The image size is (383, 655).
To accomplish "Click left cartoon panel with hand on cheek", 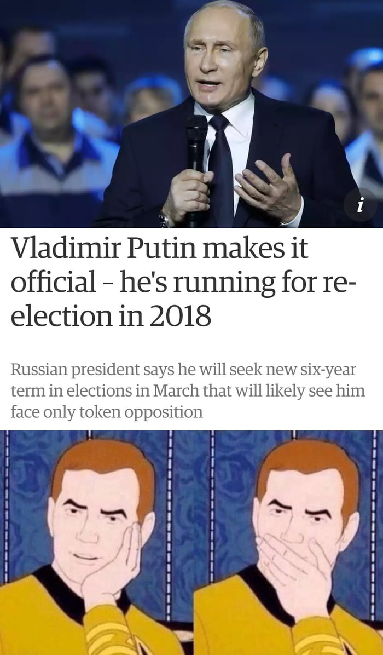I will 97,543.
